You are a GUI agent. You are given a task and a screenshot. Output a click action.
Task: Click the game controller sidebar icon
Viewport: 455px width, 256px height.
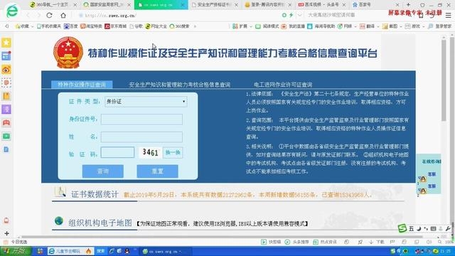tap(6, 123)
